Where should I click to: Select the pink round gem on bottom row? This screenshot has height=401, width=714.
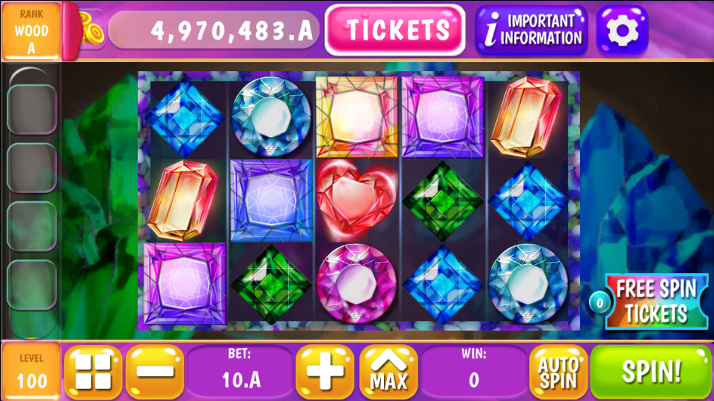tap(356, 283)
